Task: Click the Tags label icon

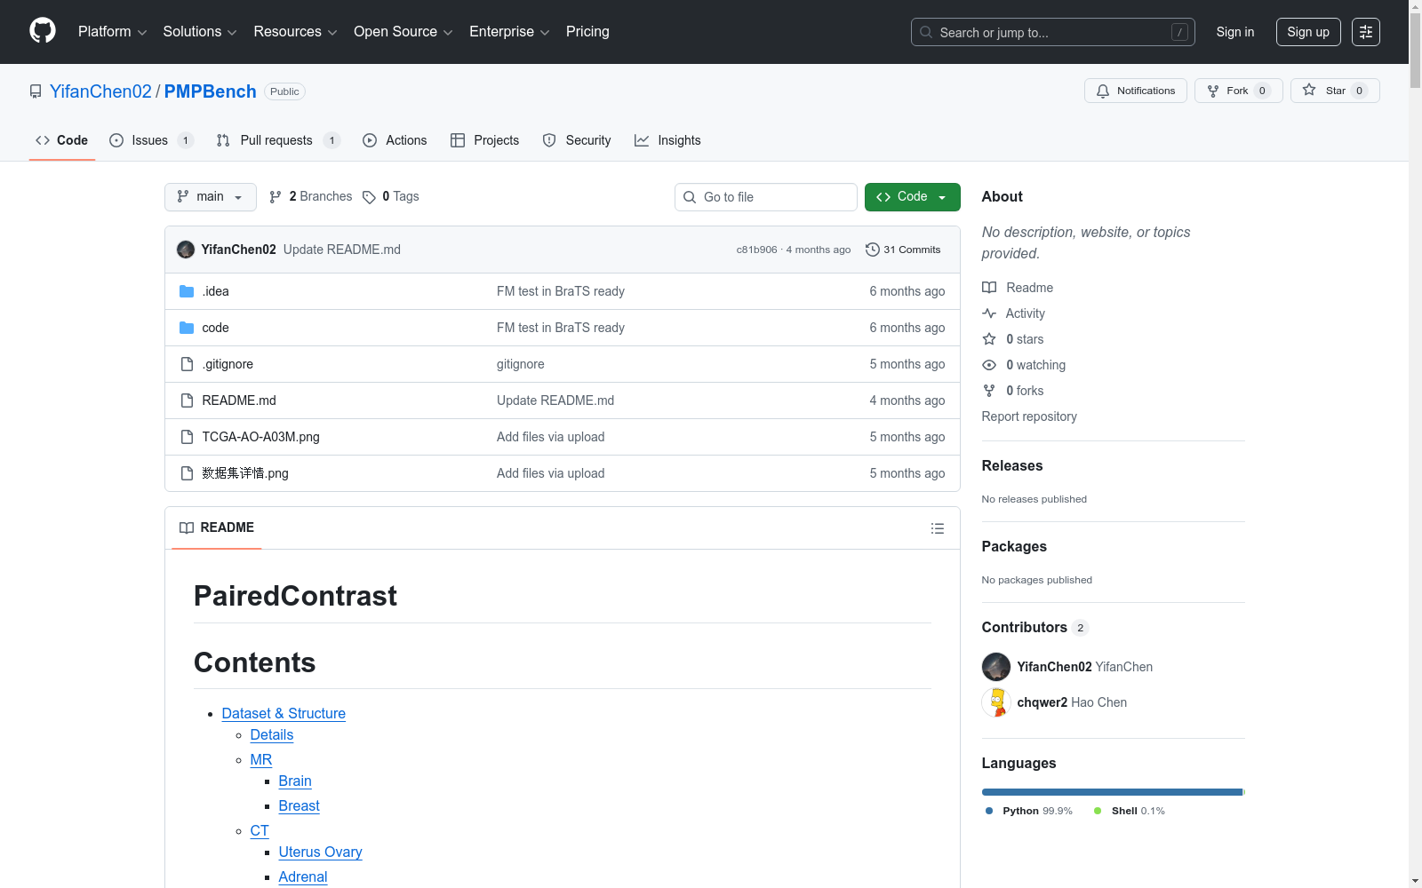Action: tap(370, 197)
